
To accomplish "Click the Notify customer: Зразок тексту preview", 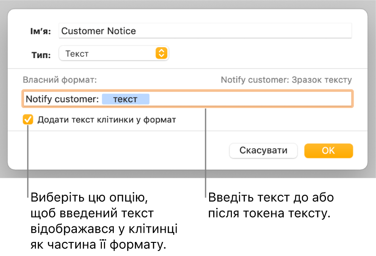I will 286,80.
